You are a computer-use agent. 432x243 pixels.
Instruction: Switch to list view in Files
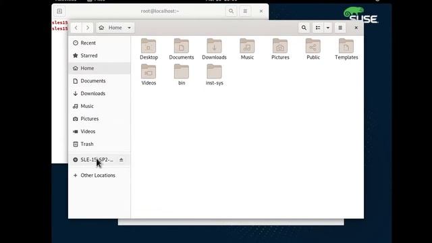318,28
